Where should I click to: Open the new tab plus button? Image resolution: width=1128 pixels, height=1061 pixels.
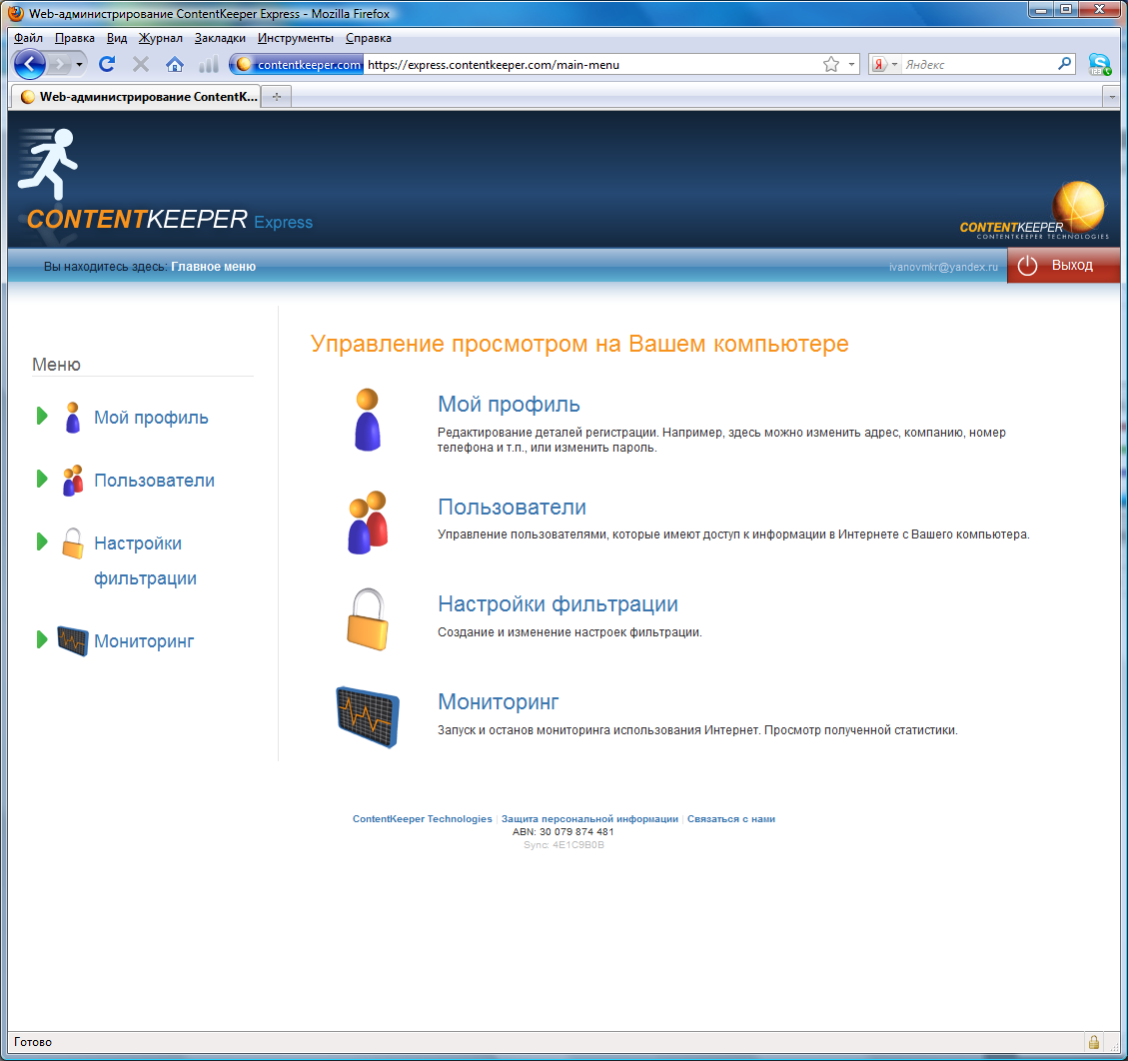pyautogui.click(x=276, y=96)
